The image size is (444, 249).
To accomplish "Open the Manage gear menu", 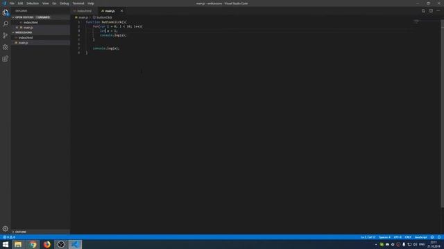I will (6, 228).
